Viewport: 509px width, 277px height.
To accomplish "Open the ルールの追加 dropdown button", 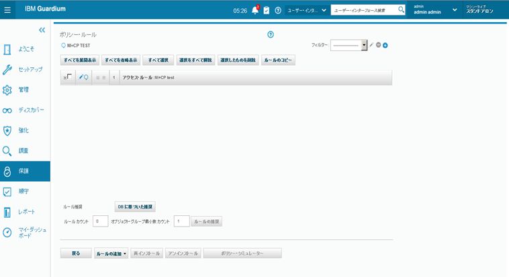I will coord(111,253).
